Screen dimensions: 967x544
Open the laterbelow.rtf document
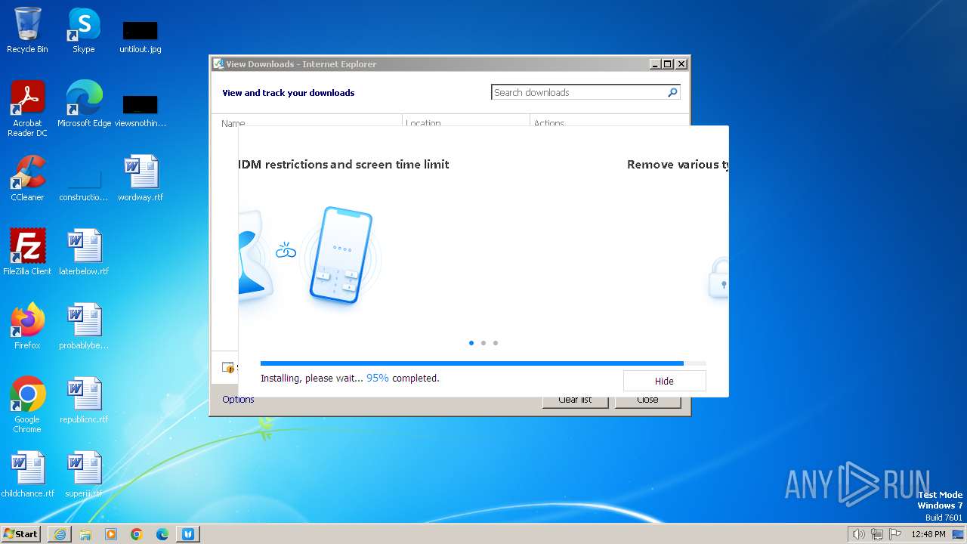coord(84,252)
